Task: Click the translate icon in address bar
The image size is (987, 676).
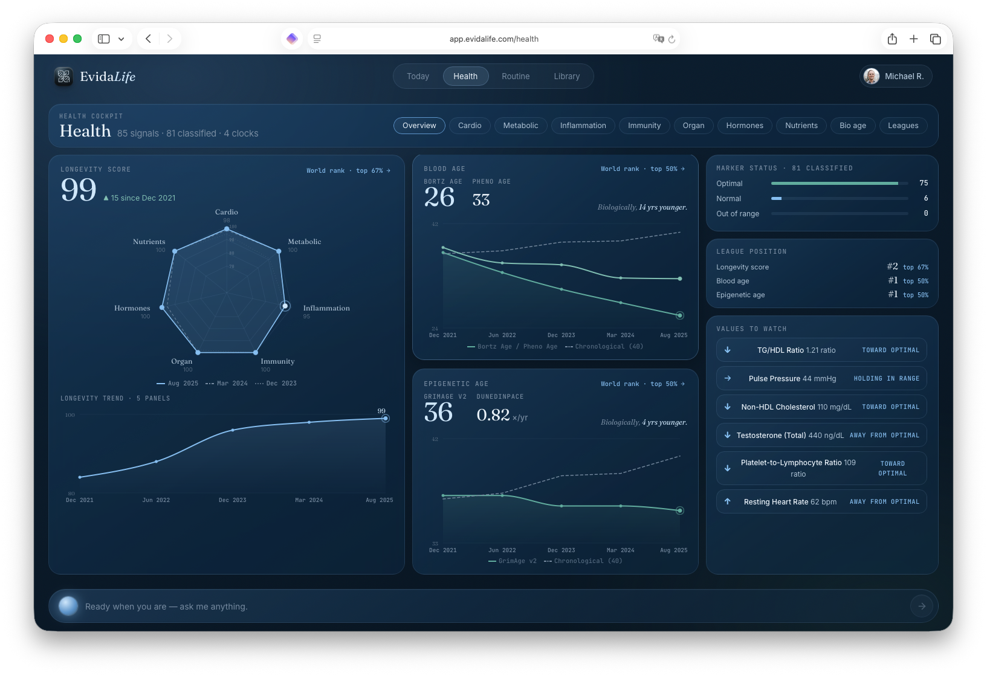Action: (x=658, y=39)
